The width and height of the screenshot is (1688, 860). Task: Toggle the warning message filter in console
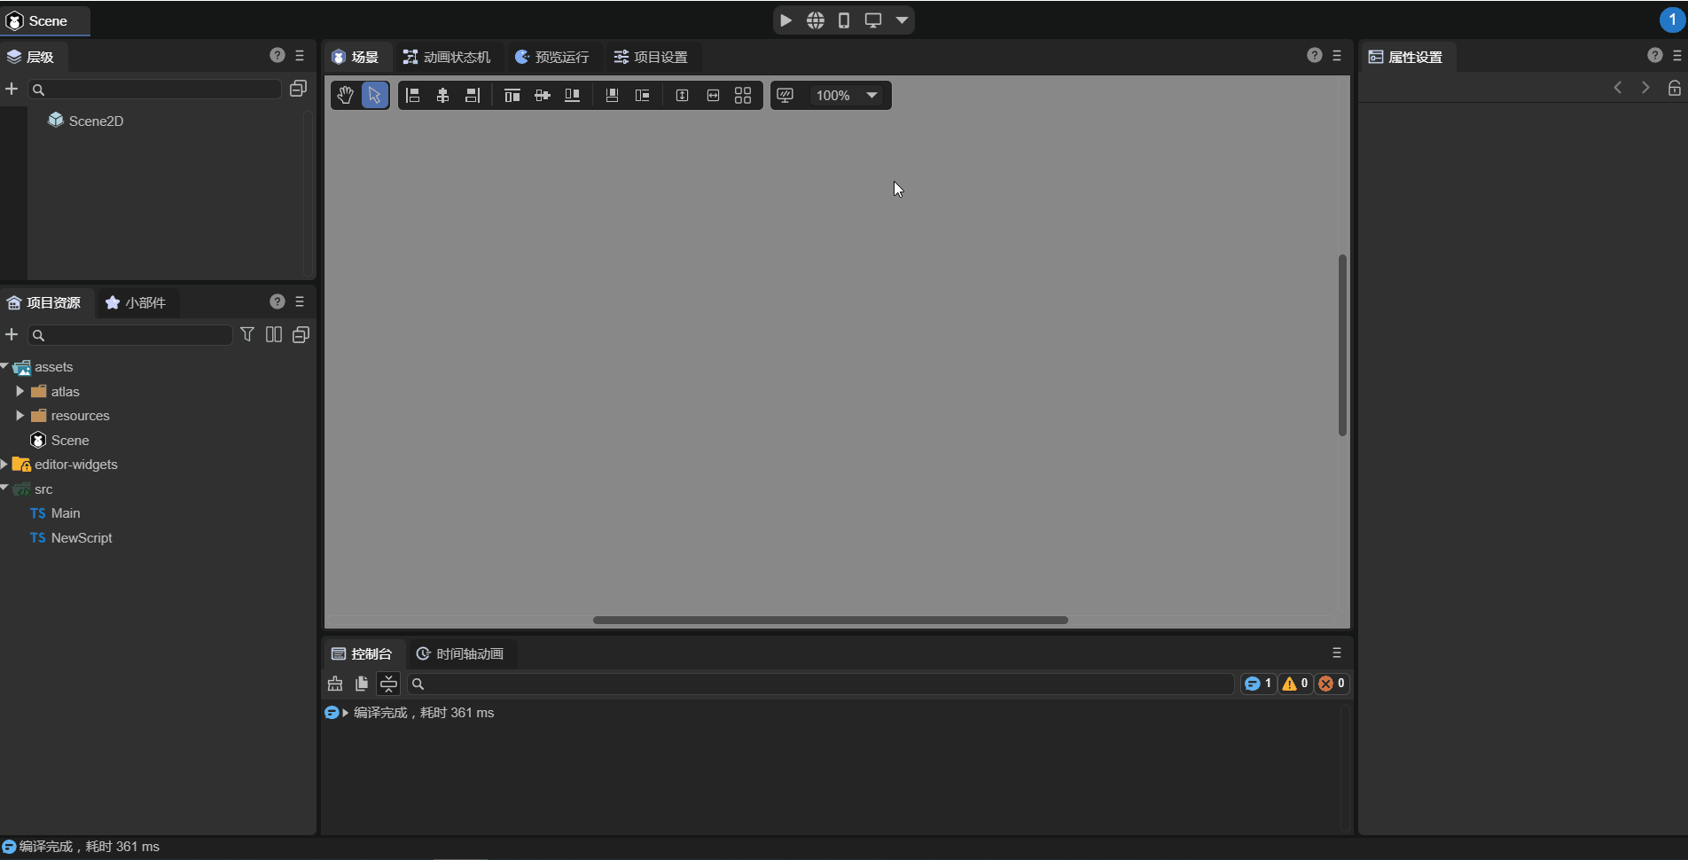(x=1295, y=684)
